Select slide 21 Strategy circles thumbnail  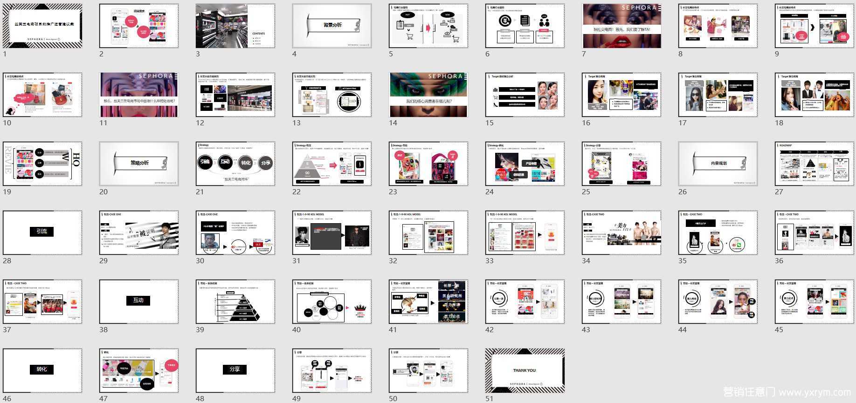click(x=235, y=164)
